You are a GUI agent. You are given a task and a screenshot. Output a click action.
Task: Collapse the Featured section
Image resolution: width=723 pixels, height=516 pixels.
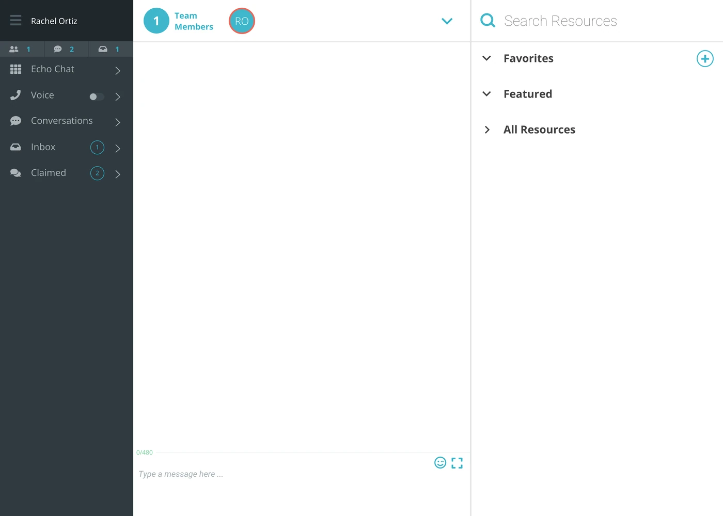(486, 94)
